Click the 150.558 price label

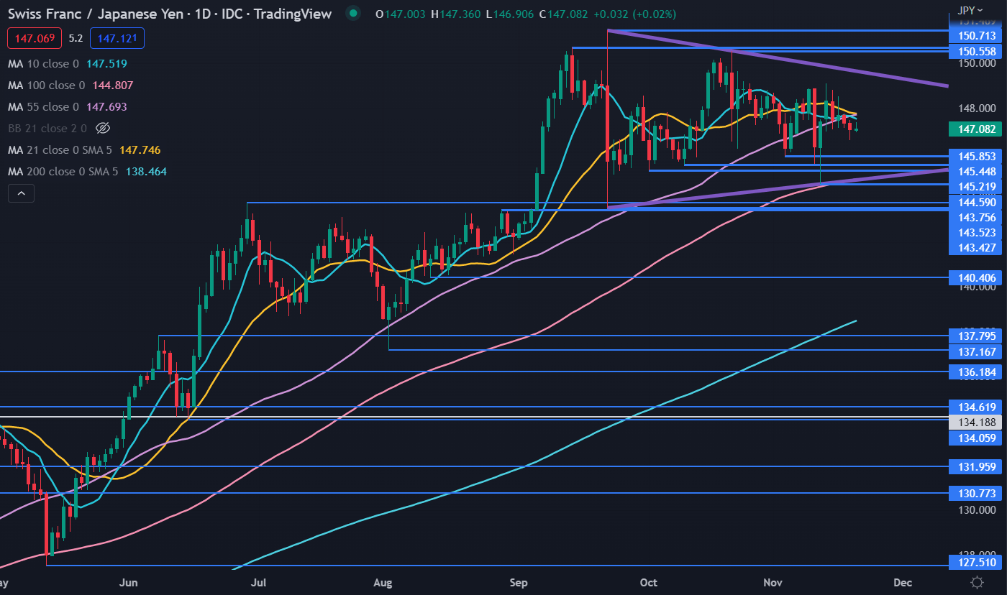click(x=977, y=51)
